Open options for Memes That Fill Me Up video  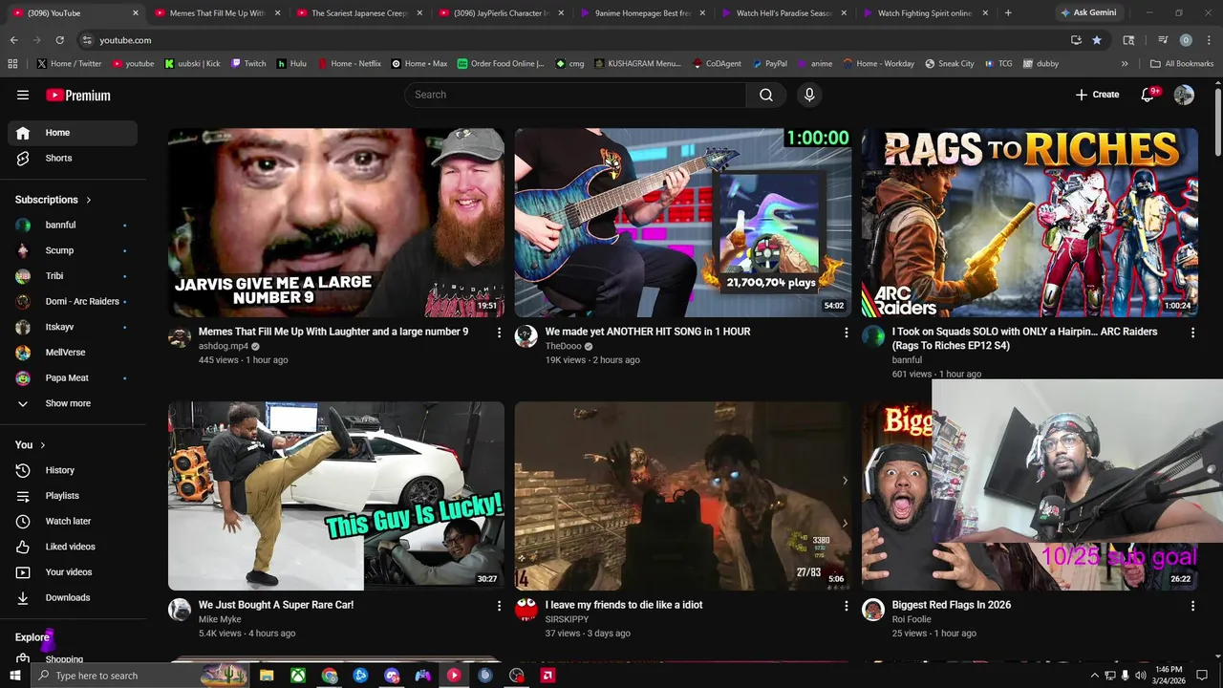499,333
